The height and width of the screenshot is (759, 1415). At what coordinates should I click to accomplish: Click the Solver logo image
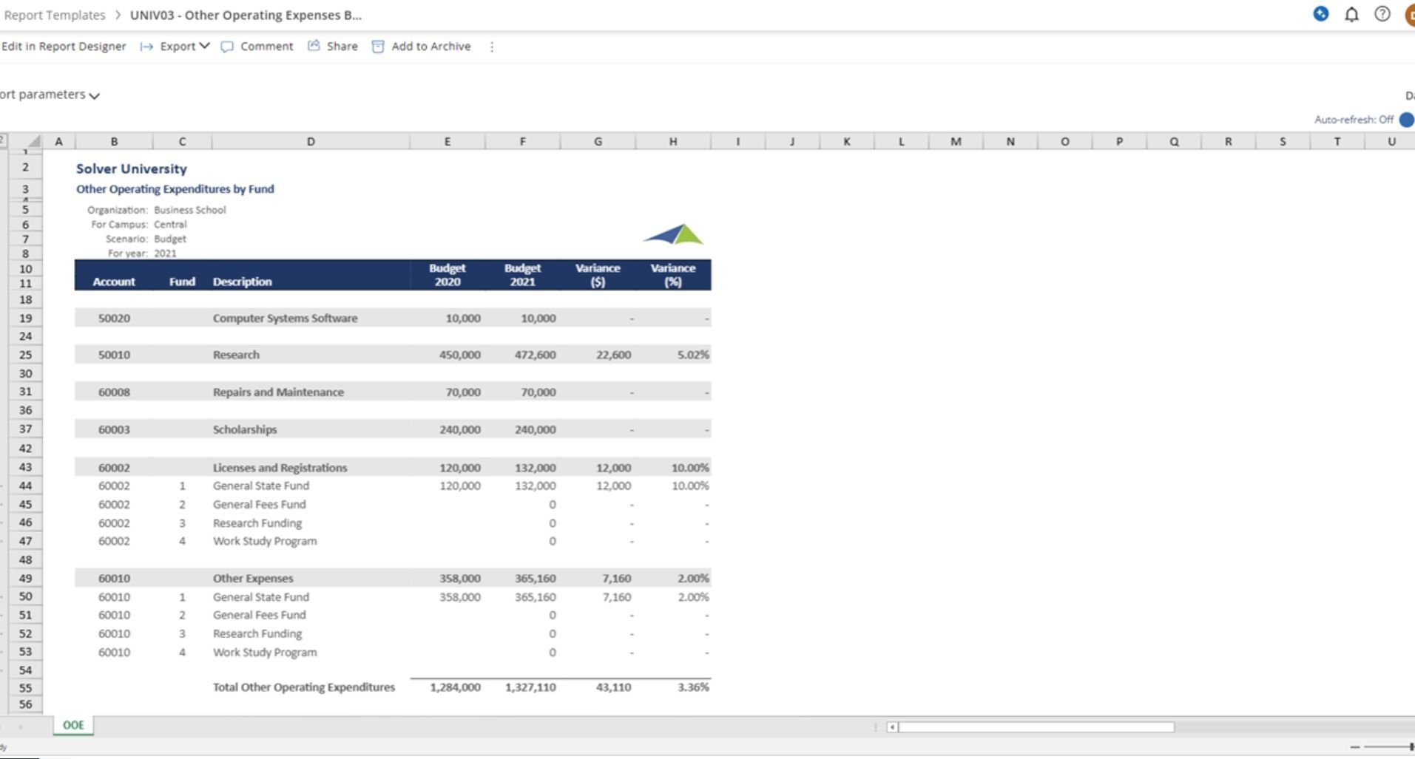673,234
